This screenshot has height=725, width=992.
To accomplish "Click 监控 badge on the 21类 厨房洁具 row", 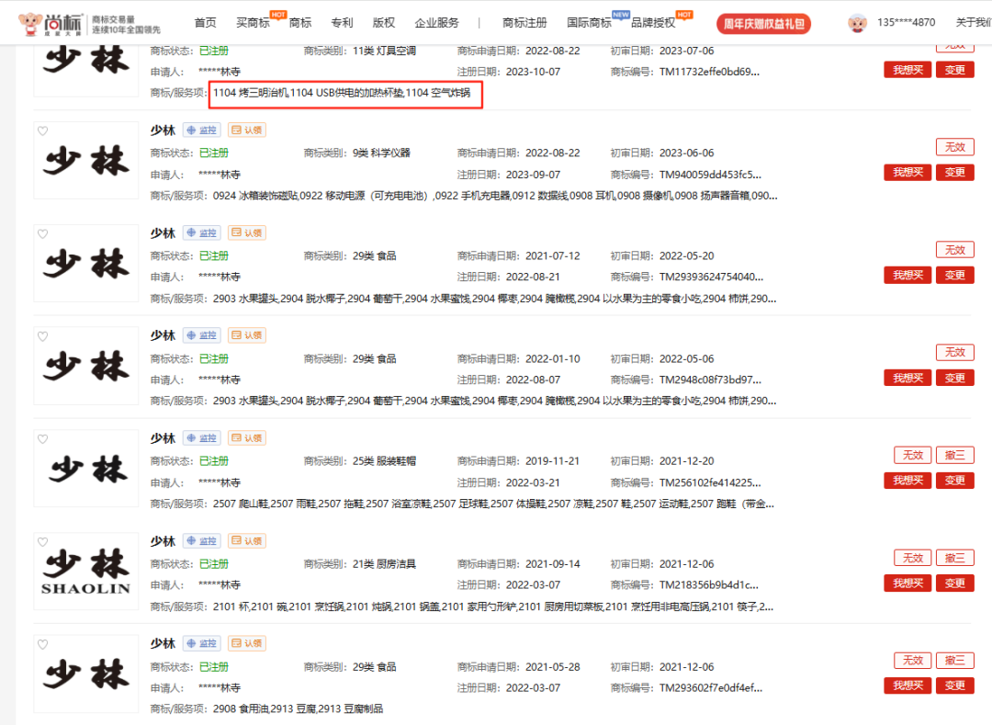I will (x=202, y=541).
